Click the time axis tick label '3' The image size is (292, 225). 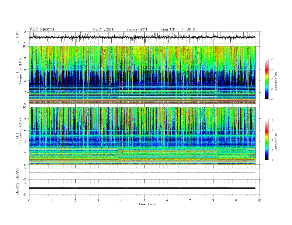tap(98, 200)
